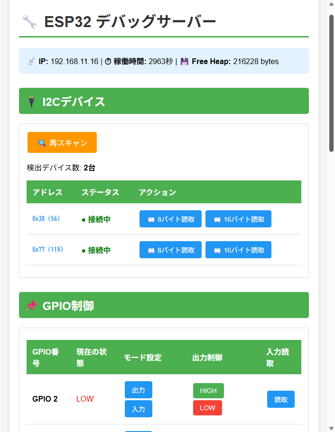This screenshot has height=432, width=335.
Task: Click the plug icon in the I2Cデバイス header
Action: 31,102
